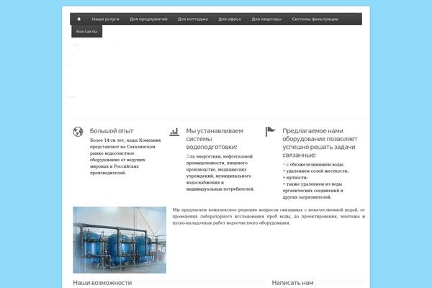Click bullet также удалением из воды
432x288 pixels.
tap(313, 191)
